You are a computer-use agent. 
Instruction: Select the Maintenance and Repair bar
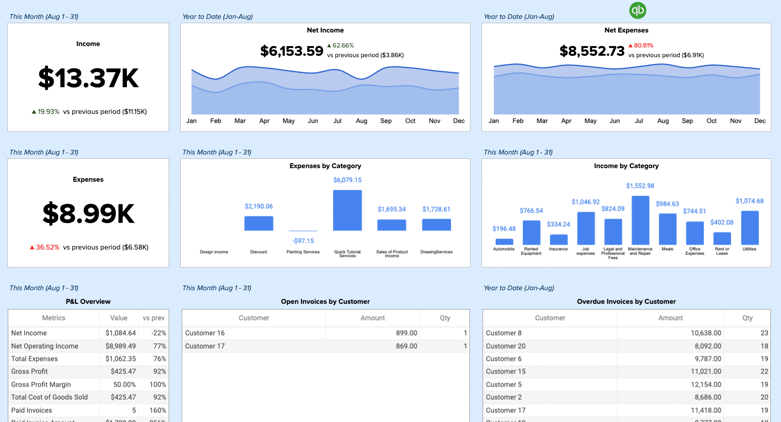click(640, 220)
